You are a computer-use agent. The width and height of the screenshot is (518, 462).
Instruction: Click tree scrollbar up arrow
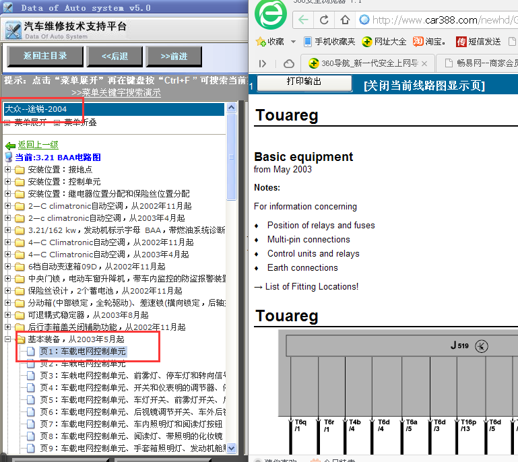pyautogui.click(x=232, y=107)
